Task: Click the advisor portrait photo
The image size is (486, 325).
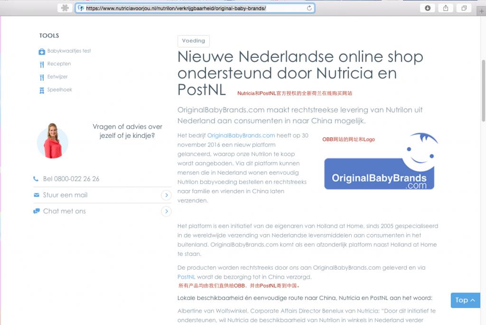Action: pos(53,141)
